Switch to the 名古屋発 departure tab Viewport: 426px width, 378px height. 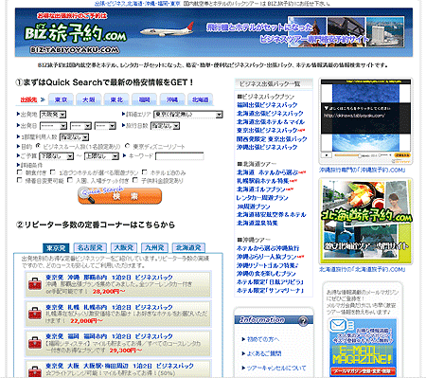click(x=90, y=247)
